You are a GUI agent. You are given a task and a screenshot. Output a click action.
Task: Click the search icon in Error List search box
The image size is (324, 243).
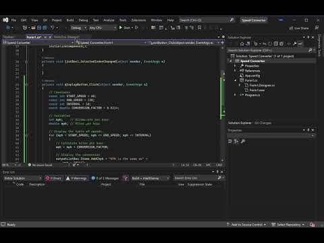tap(219, 178)
